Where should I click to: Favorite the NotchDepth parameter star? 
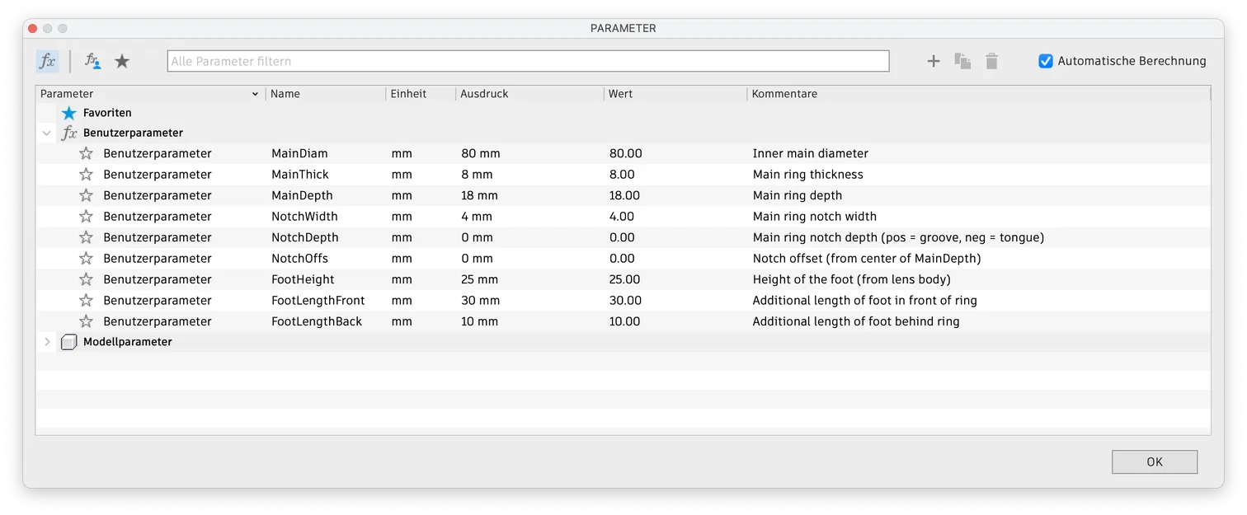(x=86, y=237)
